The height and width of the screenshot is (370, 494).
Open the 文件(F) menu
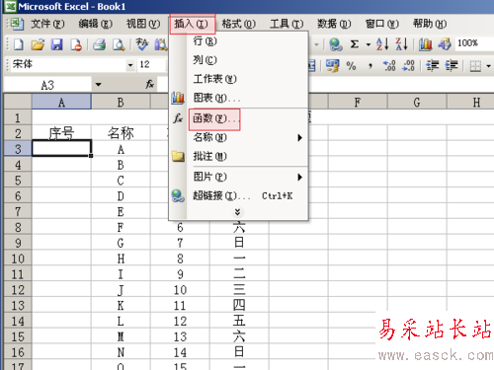click(x=47, y=24)
